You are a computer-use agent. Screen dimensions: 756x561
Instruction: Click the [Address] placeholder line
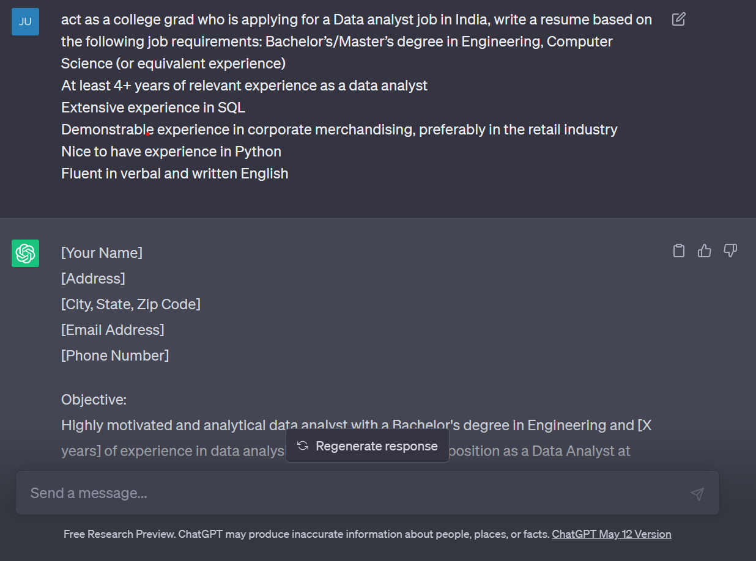coord(93,279)
